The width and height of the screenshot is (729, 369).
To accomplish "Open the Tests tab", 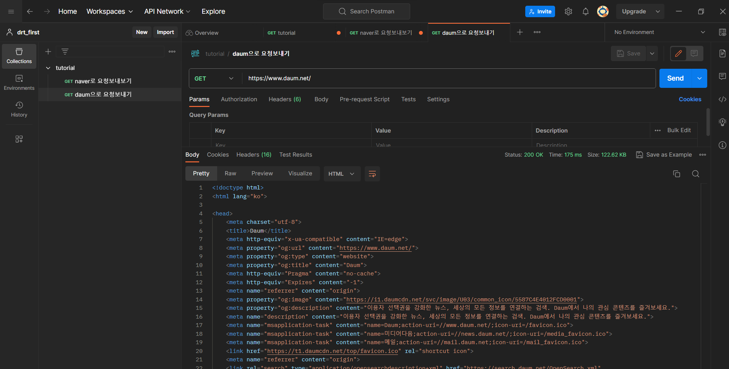I will coord(408,99).
